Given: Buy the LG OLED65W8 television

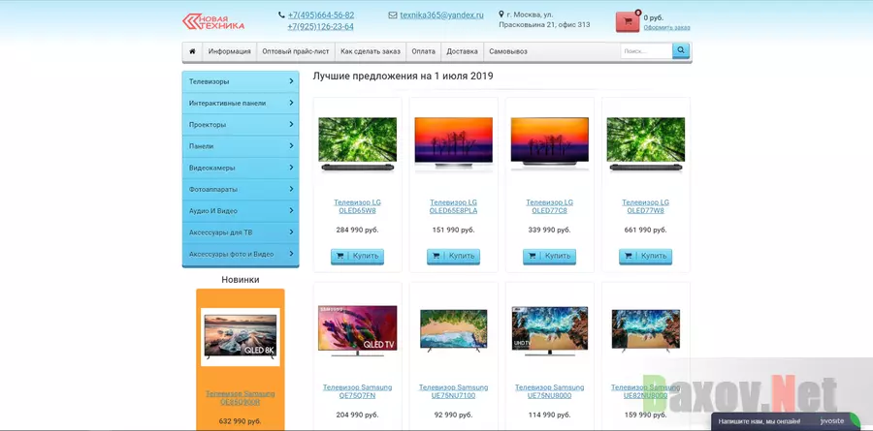Looking at the screenshot, I should click(357, 257).
